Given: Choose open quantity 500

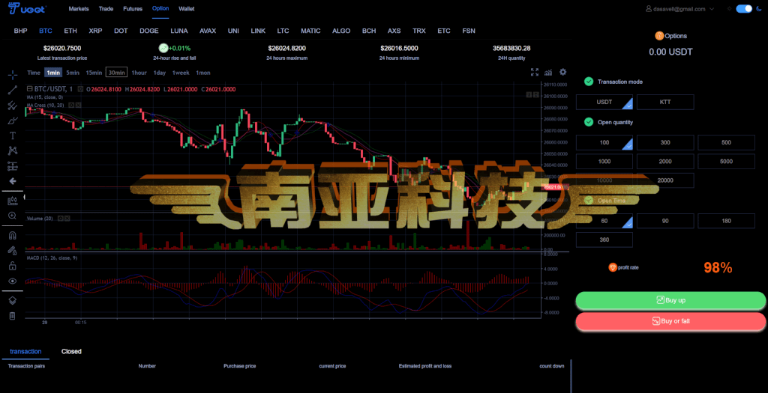Looking at the screenshot, I should pos(726,143).
